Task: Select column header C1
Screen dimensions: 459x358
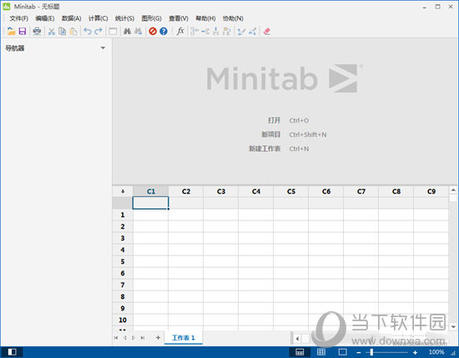Action: [151, 191]
